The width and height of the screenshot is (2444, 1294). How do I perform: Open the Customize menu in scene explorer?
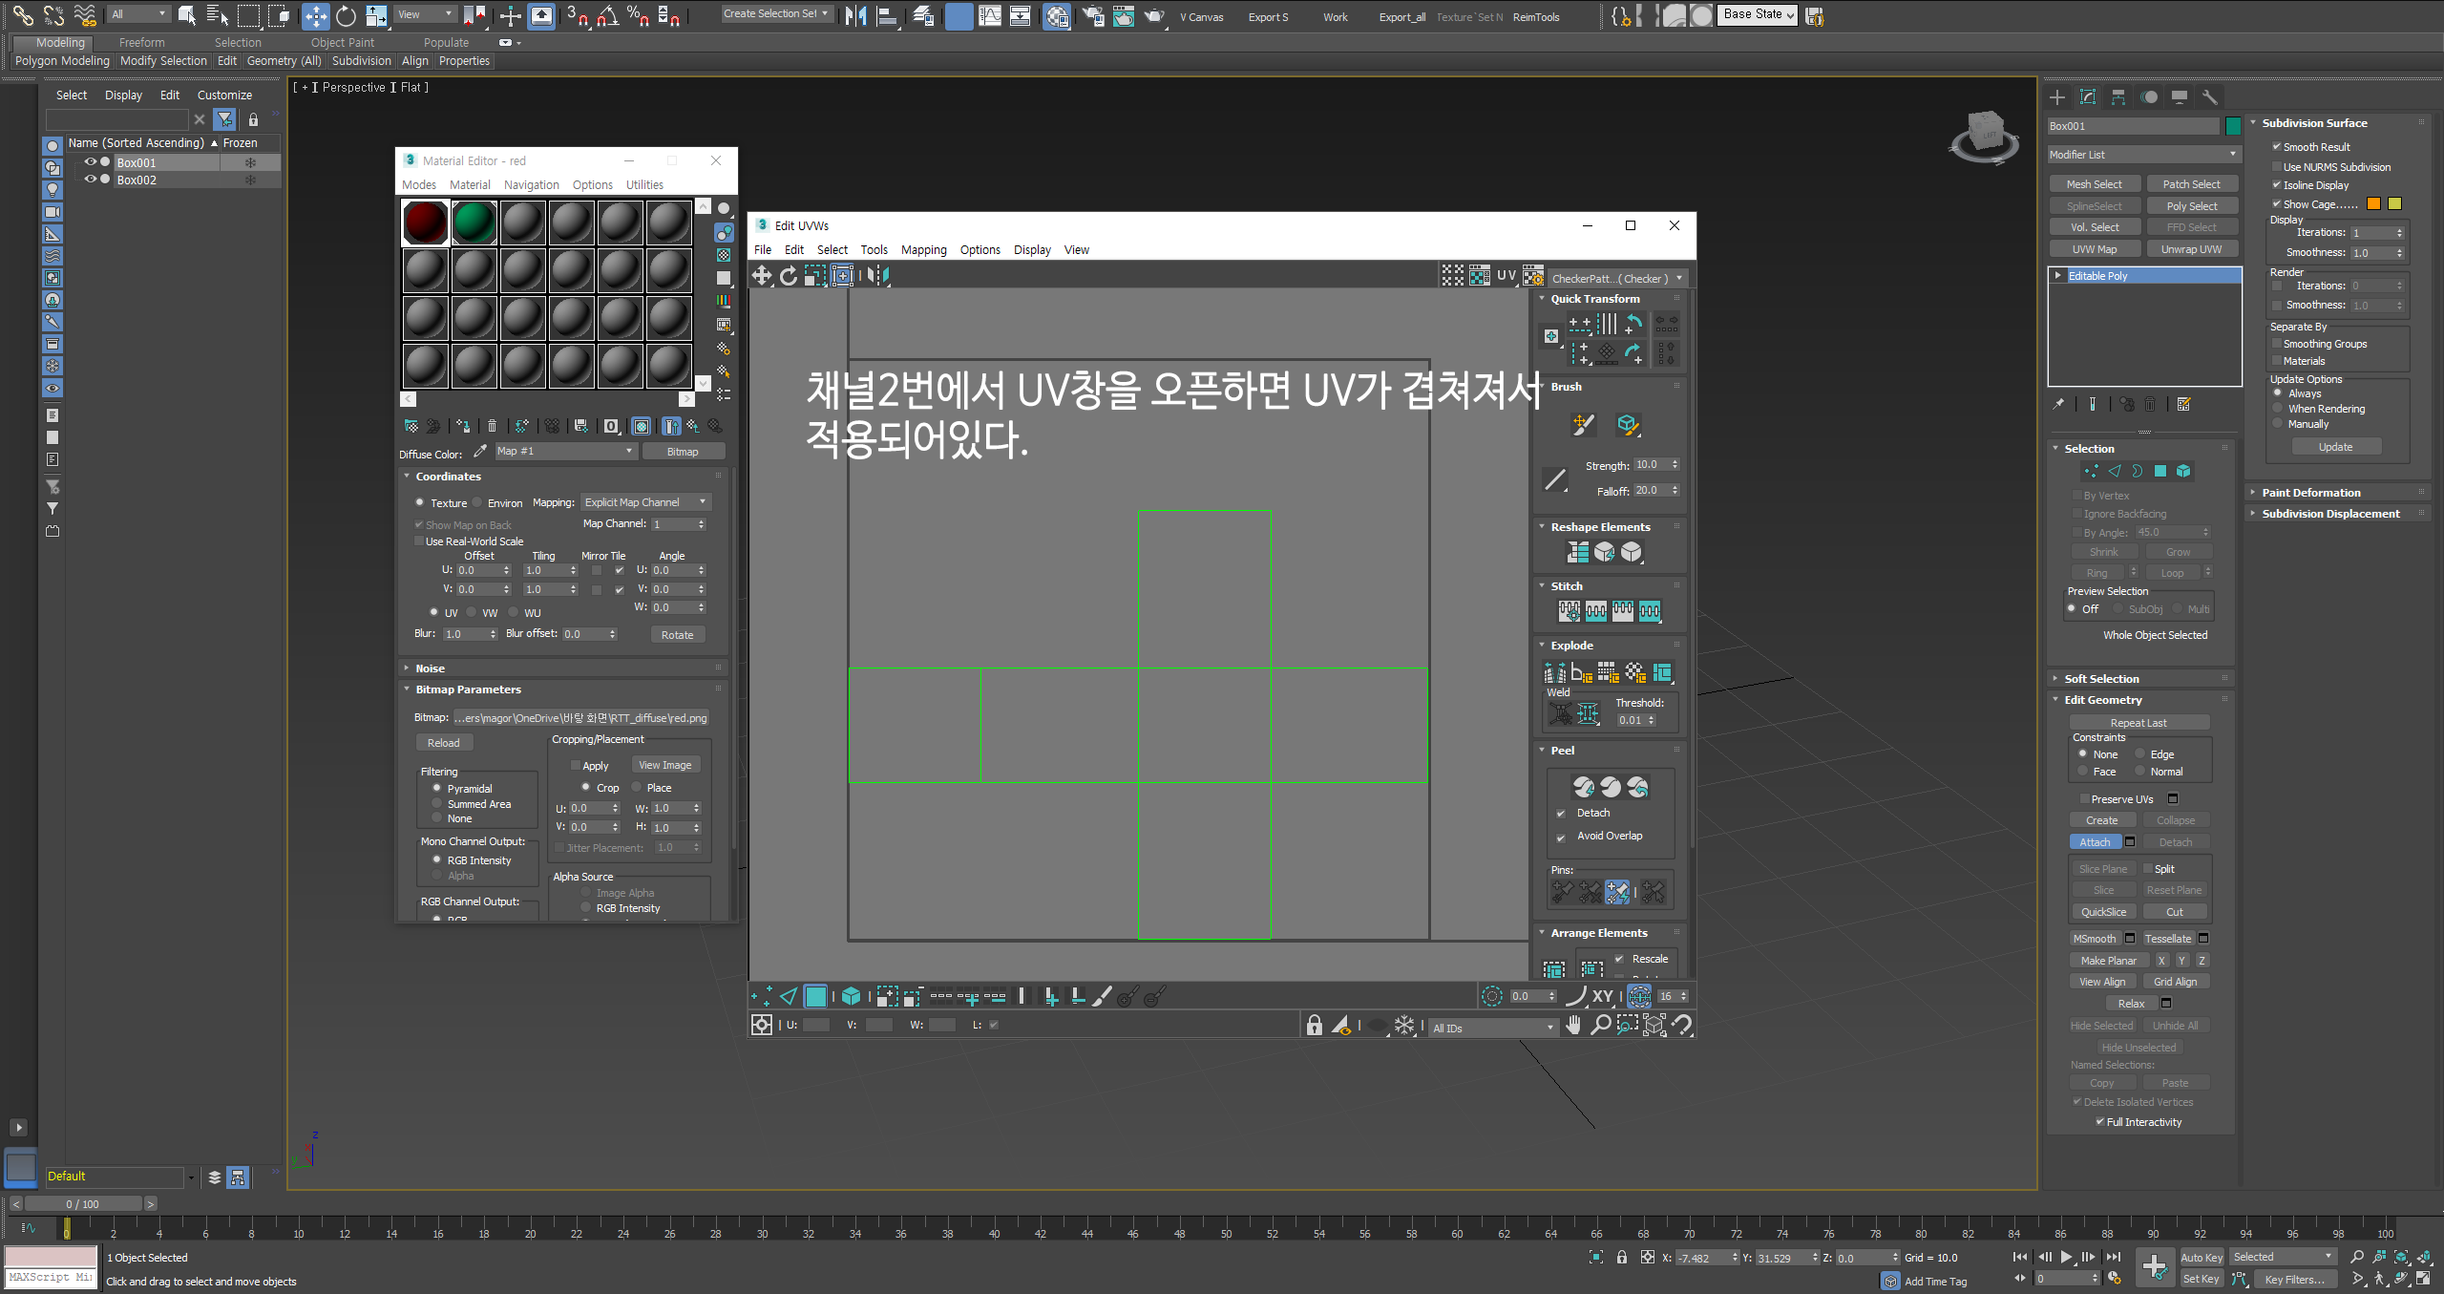pos(224,95)
